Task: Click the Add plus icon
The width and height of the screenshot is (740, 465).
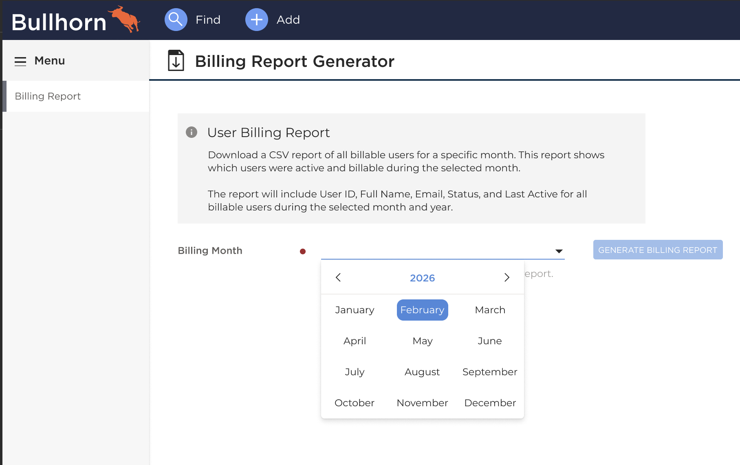Action: tap(257, 20)
